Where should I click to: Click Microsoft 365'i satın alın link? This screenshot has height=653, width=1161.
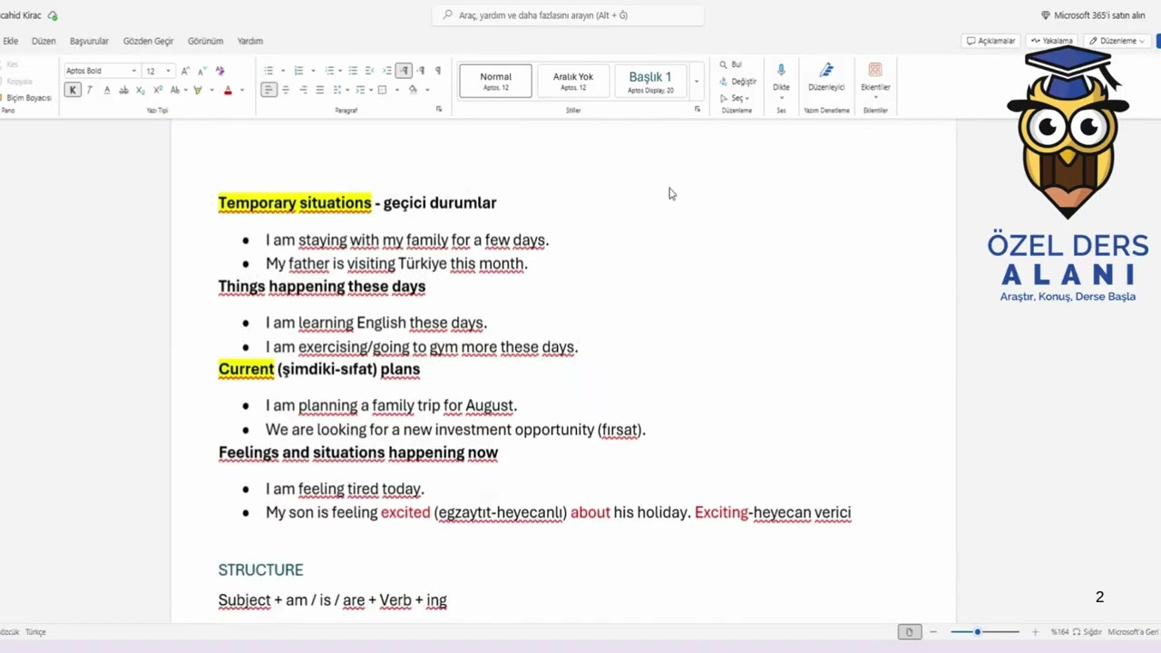pyautogui.click(x=1093, y=15)
